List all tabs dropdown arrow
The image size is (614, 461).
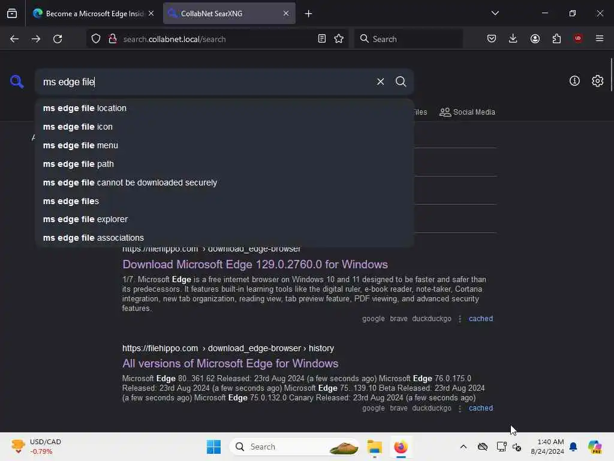[495, 13]
